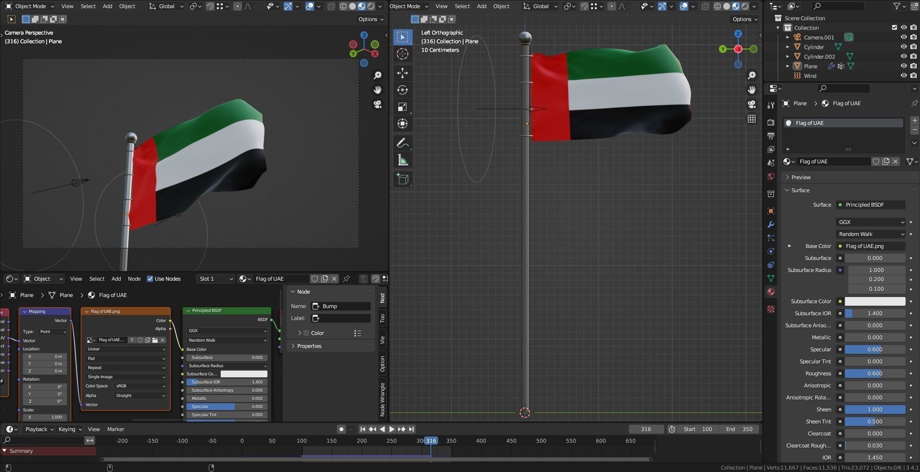Jump to the first frame
The height and width of the screenshot is (472, 920).
363,429
